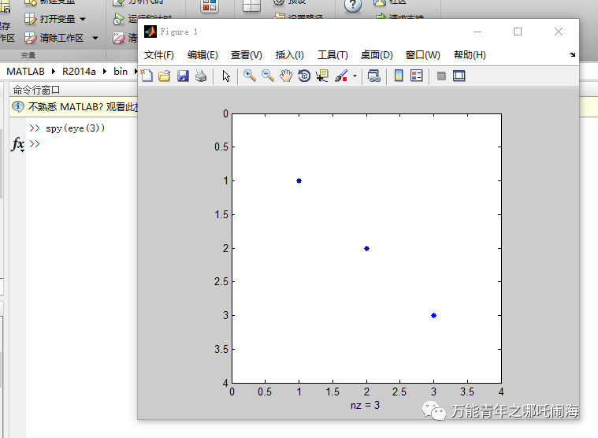Image resolution: width=598 pixels, height=438 pixels.
Task: Hide plot tools with gray square icon
Action: pos(441,76)
